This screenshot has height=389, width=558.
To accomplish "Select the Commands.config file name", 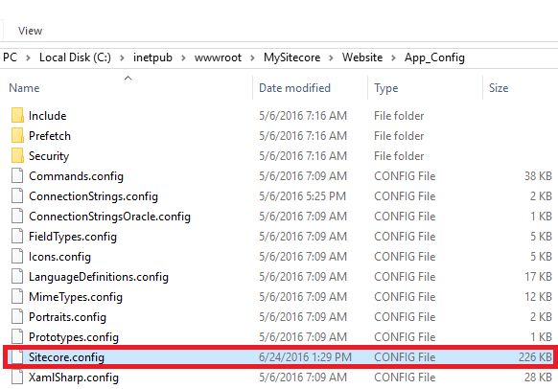I will (76, 176).
